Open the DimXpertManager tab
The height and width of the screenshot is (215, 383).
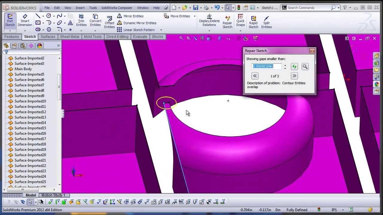click(x=31, y=46)
